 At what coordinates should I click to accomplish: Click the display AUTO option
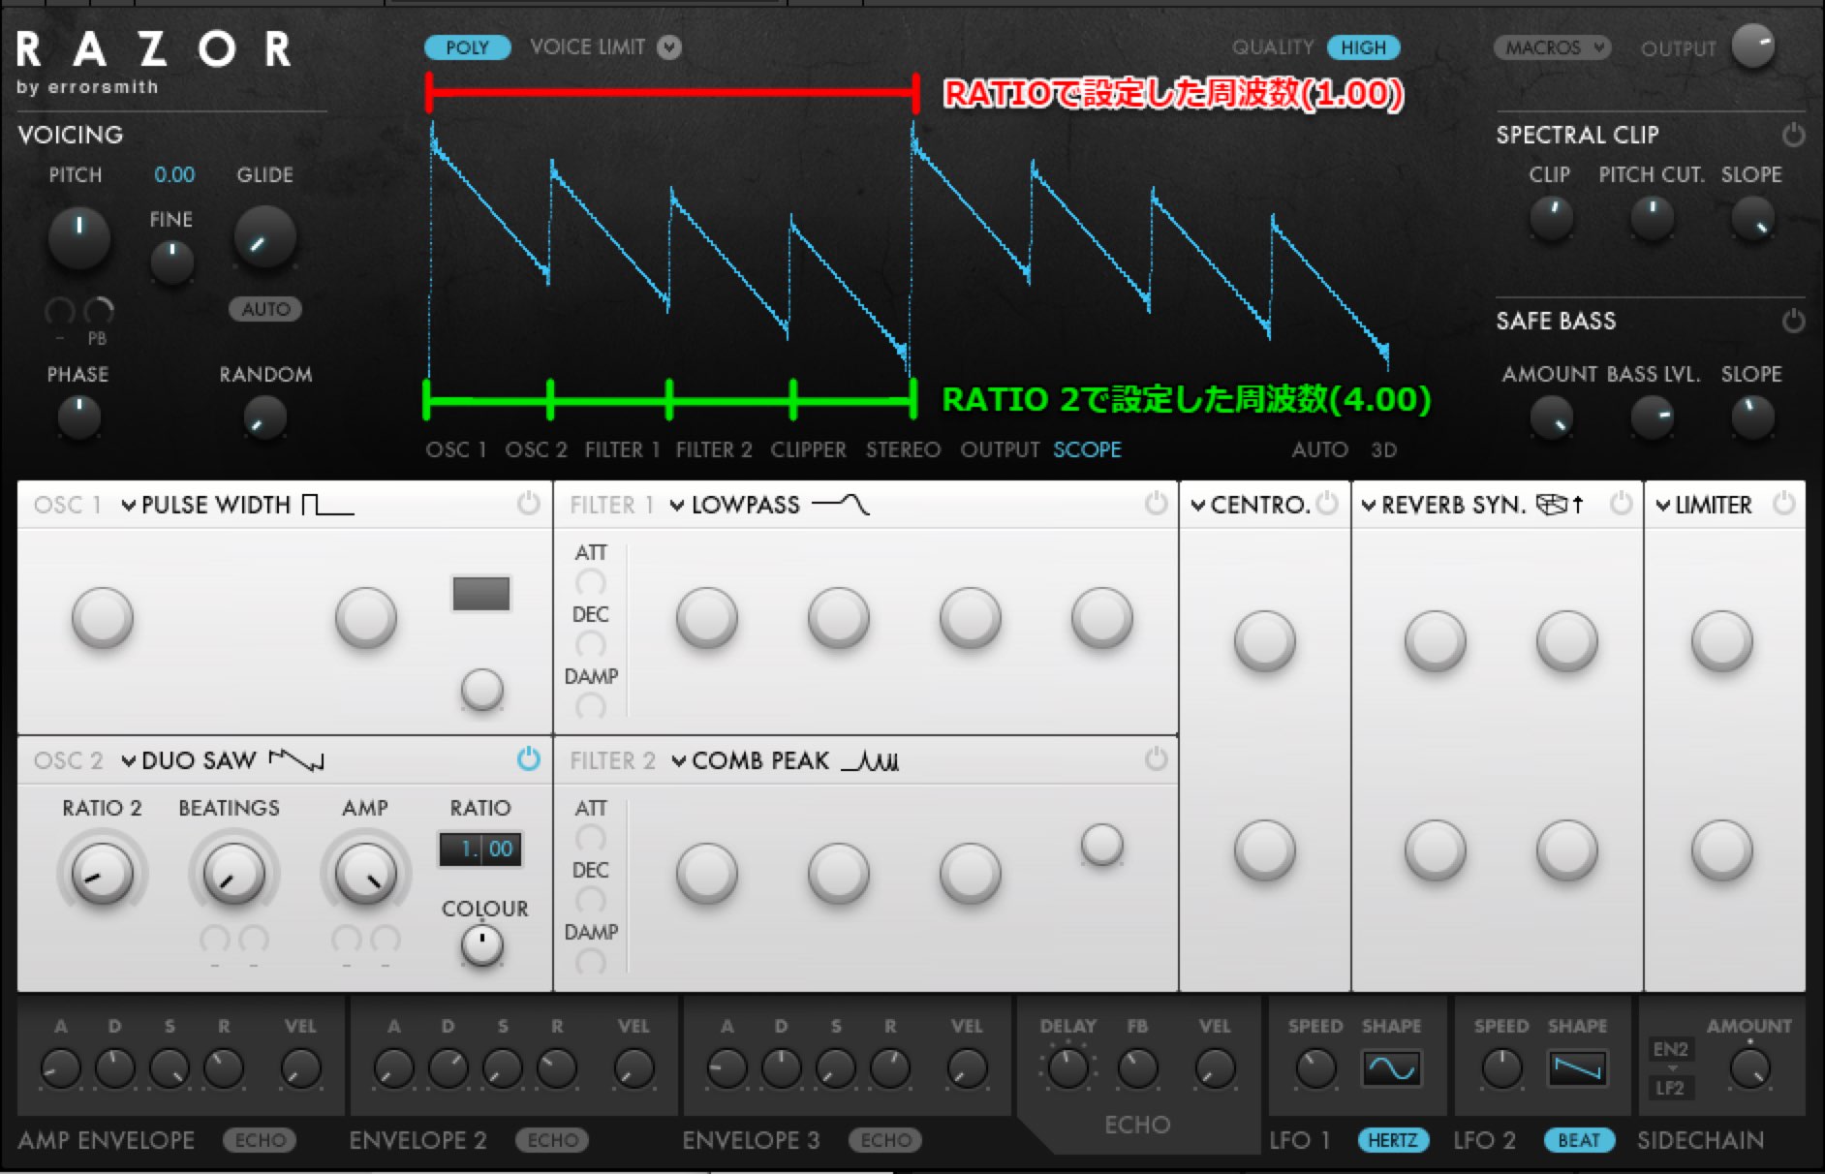pos(1319,449)
